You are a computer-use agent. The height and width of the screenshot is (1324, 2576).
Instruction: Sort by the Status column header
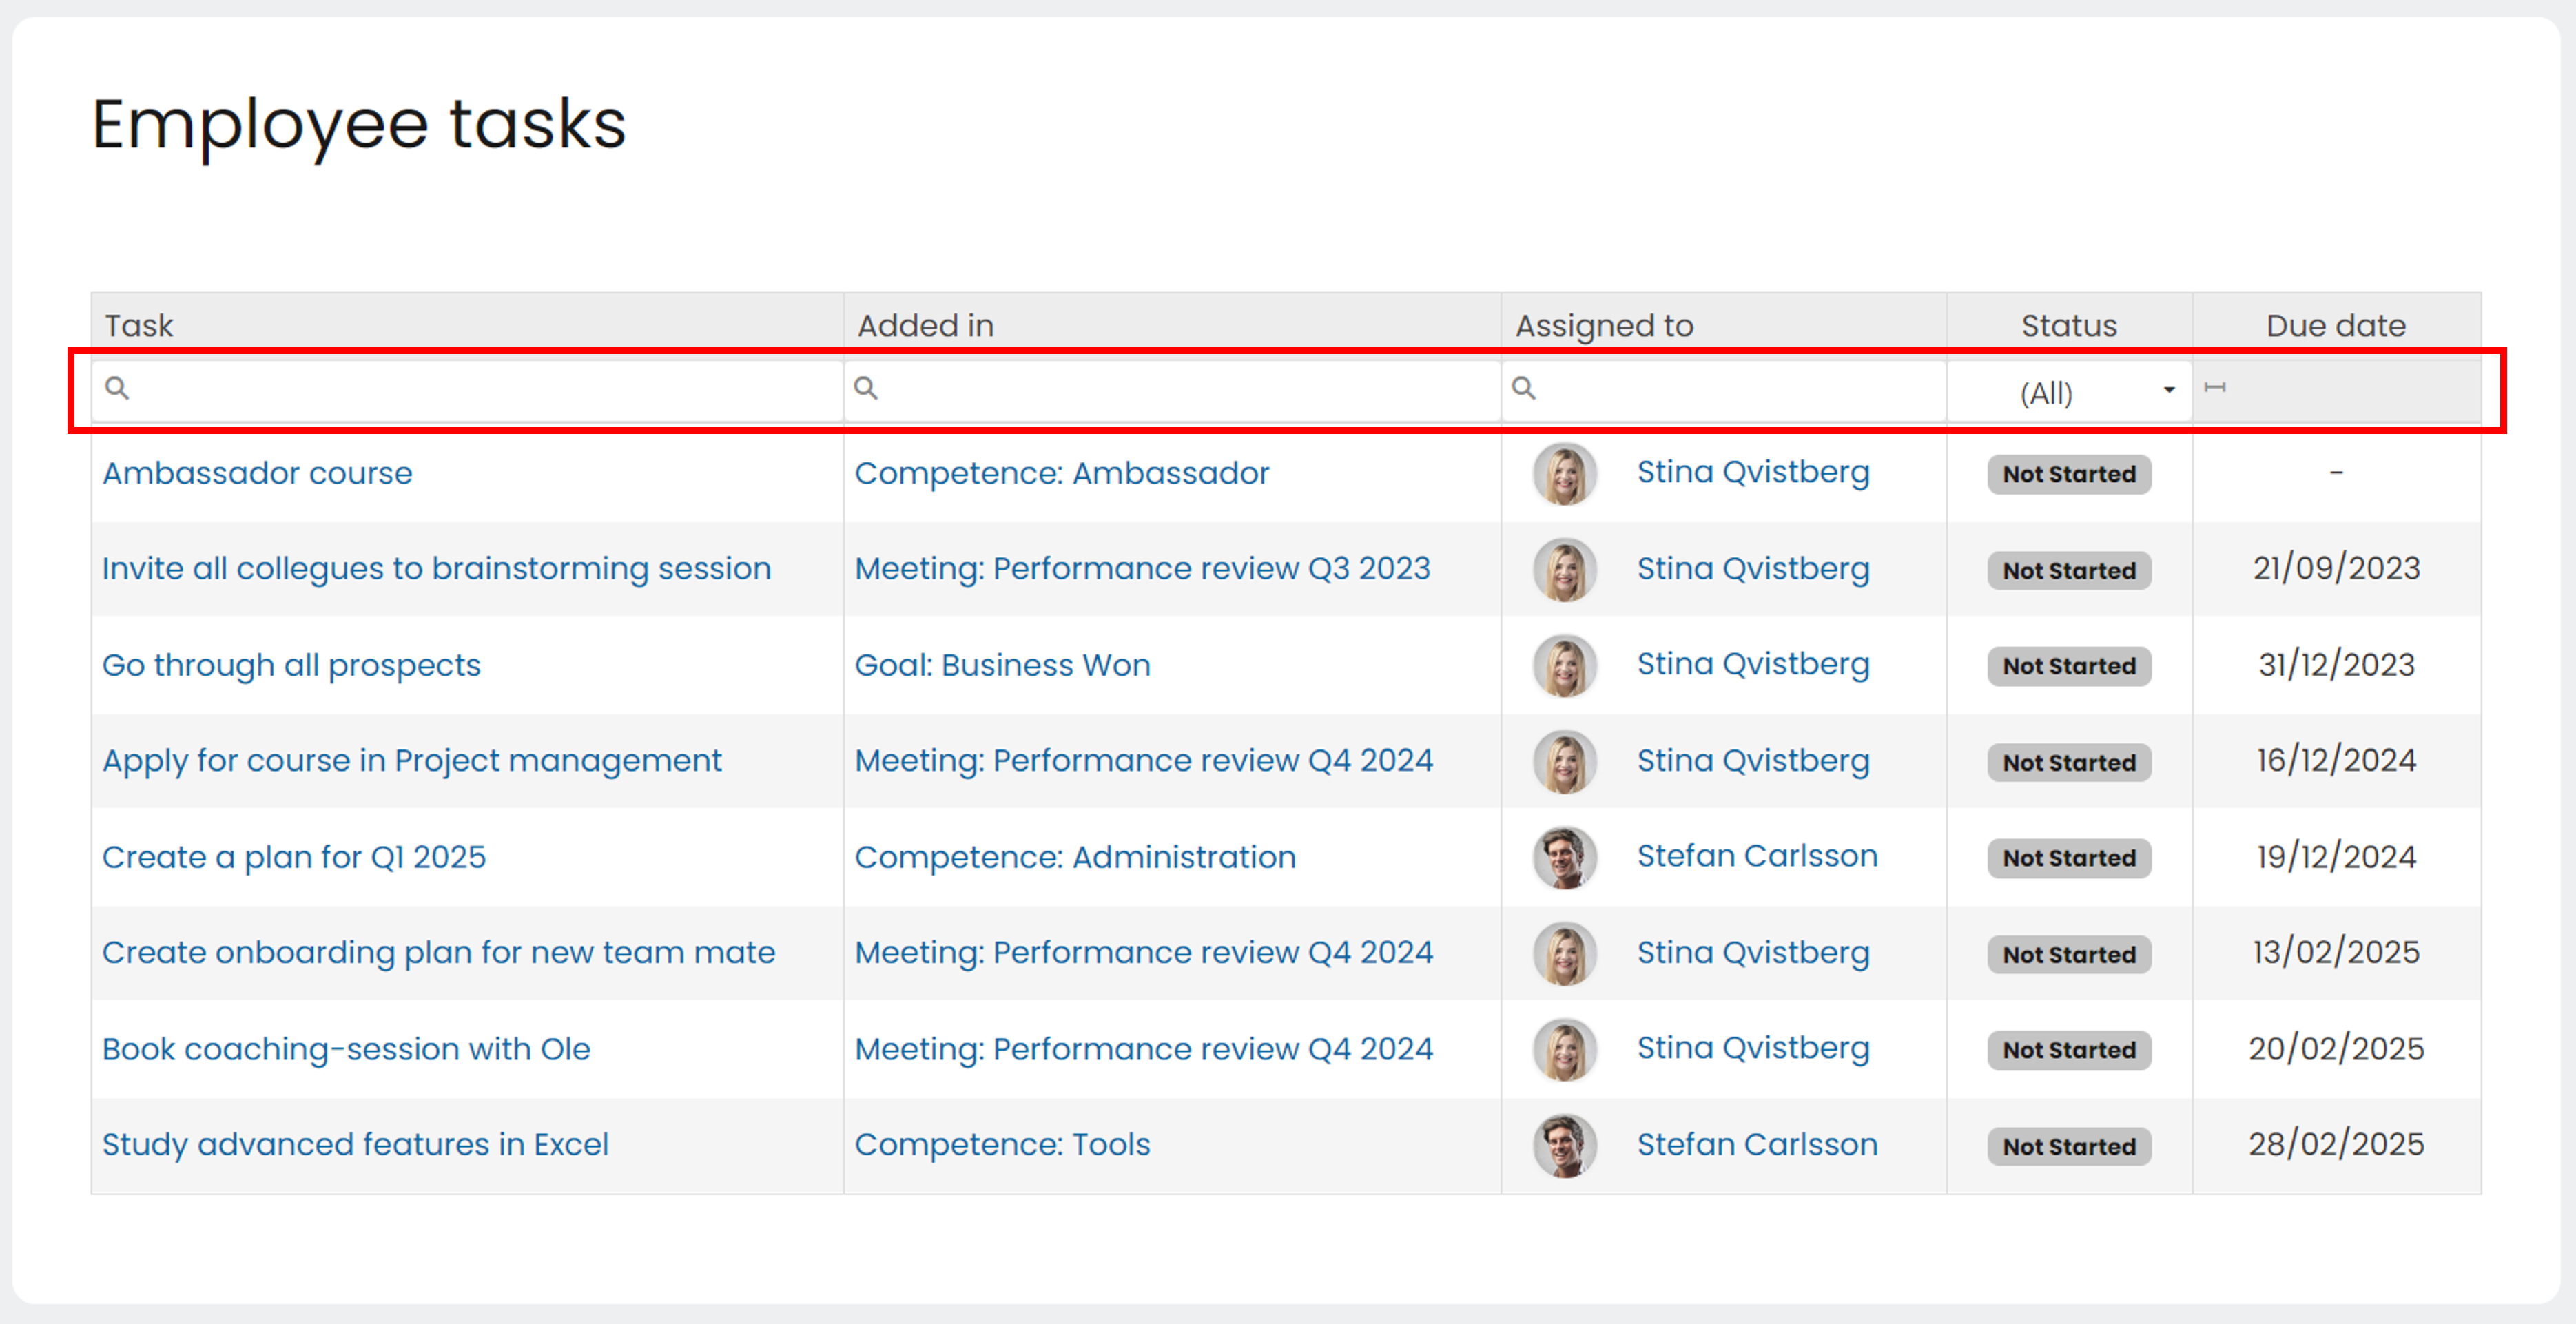pos(2069,325)
